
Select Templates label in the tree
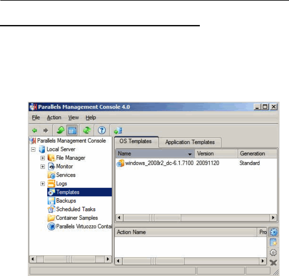[68, 192]
